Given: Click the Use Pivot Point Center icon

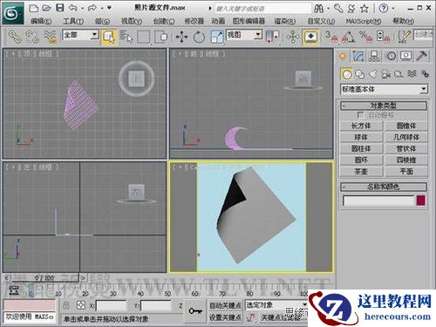Looking at the screenshot, I should point(272,37).
